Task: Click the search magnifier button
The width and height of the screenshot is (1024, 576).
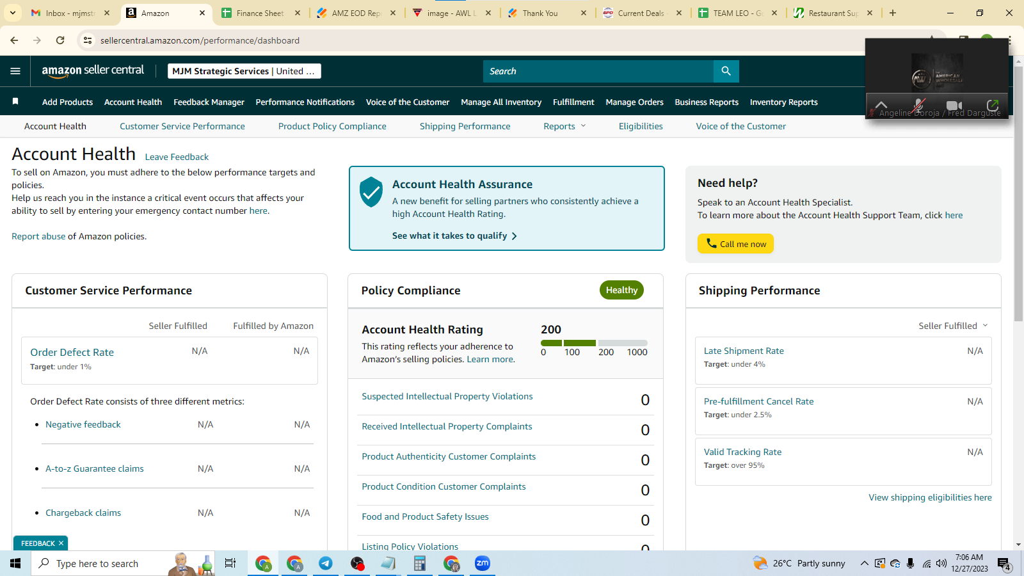Action: coord(726,71)
